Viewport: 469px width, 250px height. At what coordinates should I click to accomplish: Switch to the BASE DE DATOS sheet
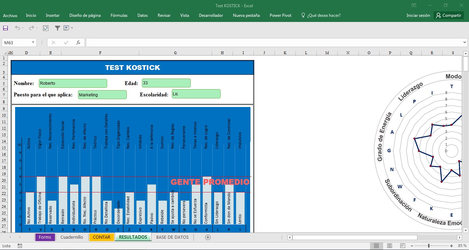coord(172,237)
